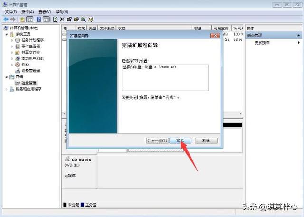Click the blue Help question-mark icon
This screenshot has width=304, height=217.
(x=38, y=19)
